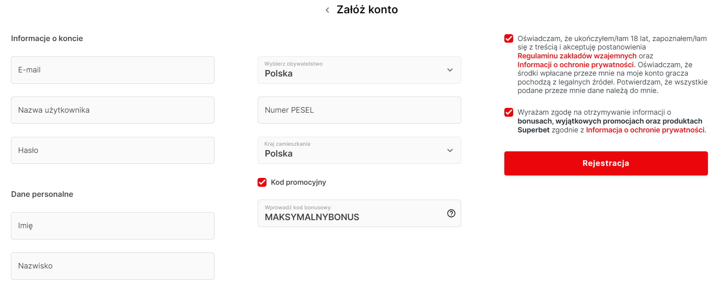Select the Hasło password field
Image resolution: width=718 pixels, height=291 pixels.
coord(112,150)
